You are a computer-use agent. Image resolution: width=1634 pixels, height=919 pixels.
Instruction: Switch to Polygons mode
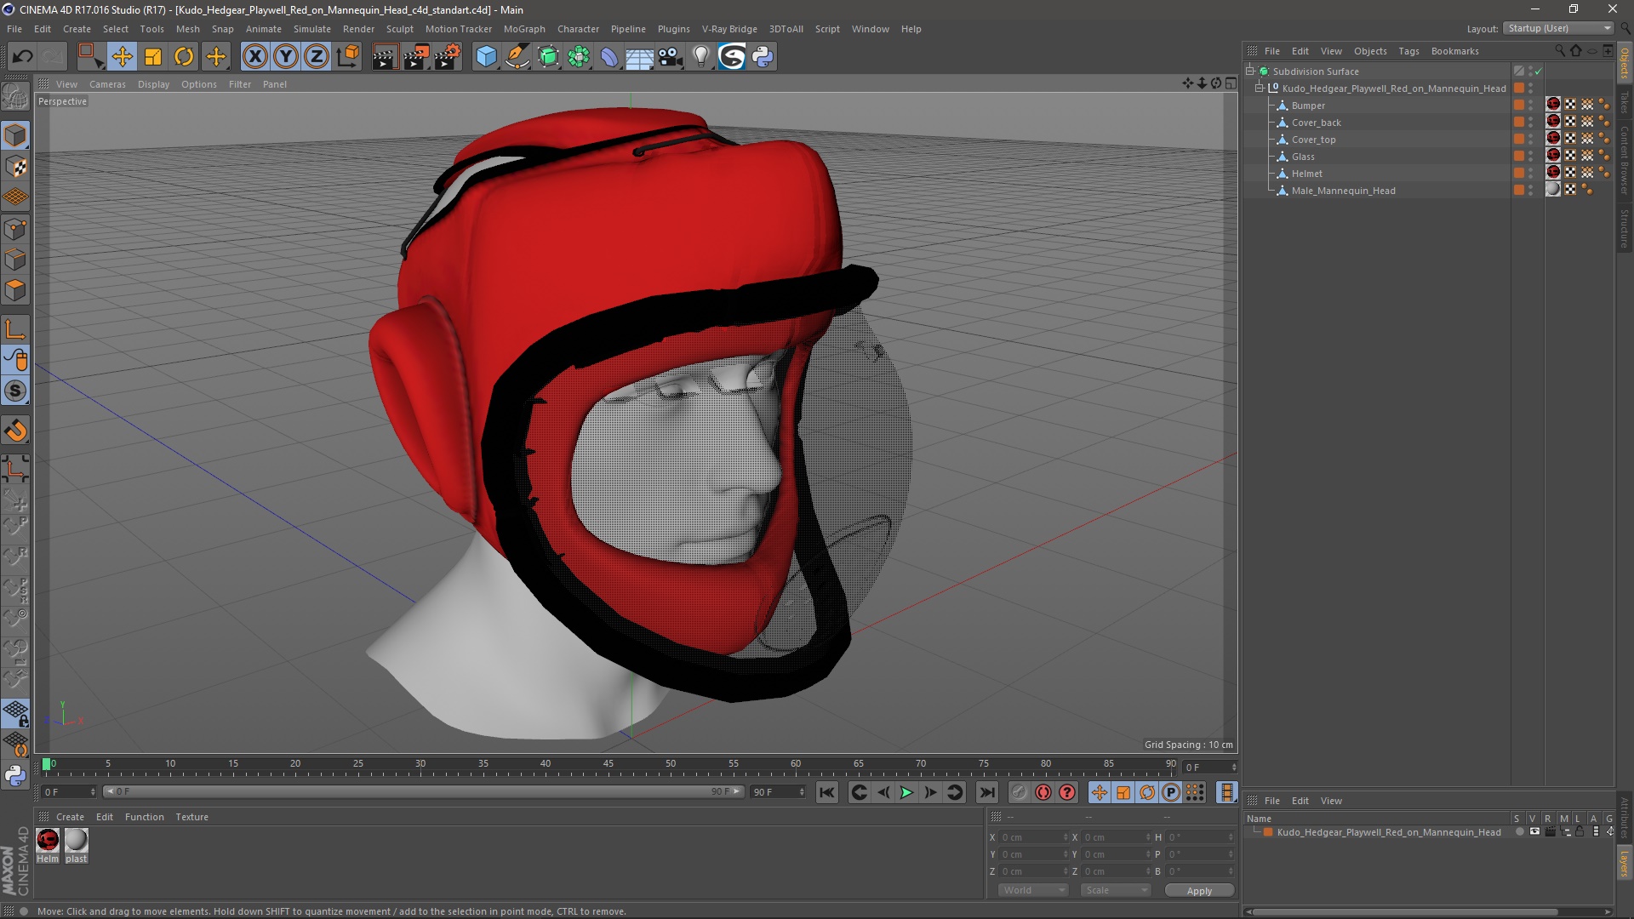[15, 290]
